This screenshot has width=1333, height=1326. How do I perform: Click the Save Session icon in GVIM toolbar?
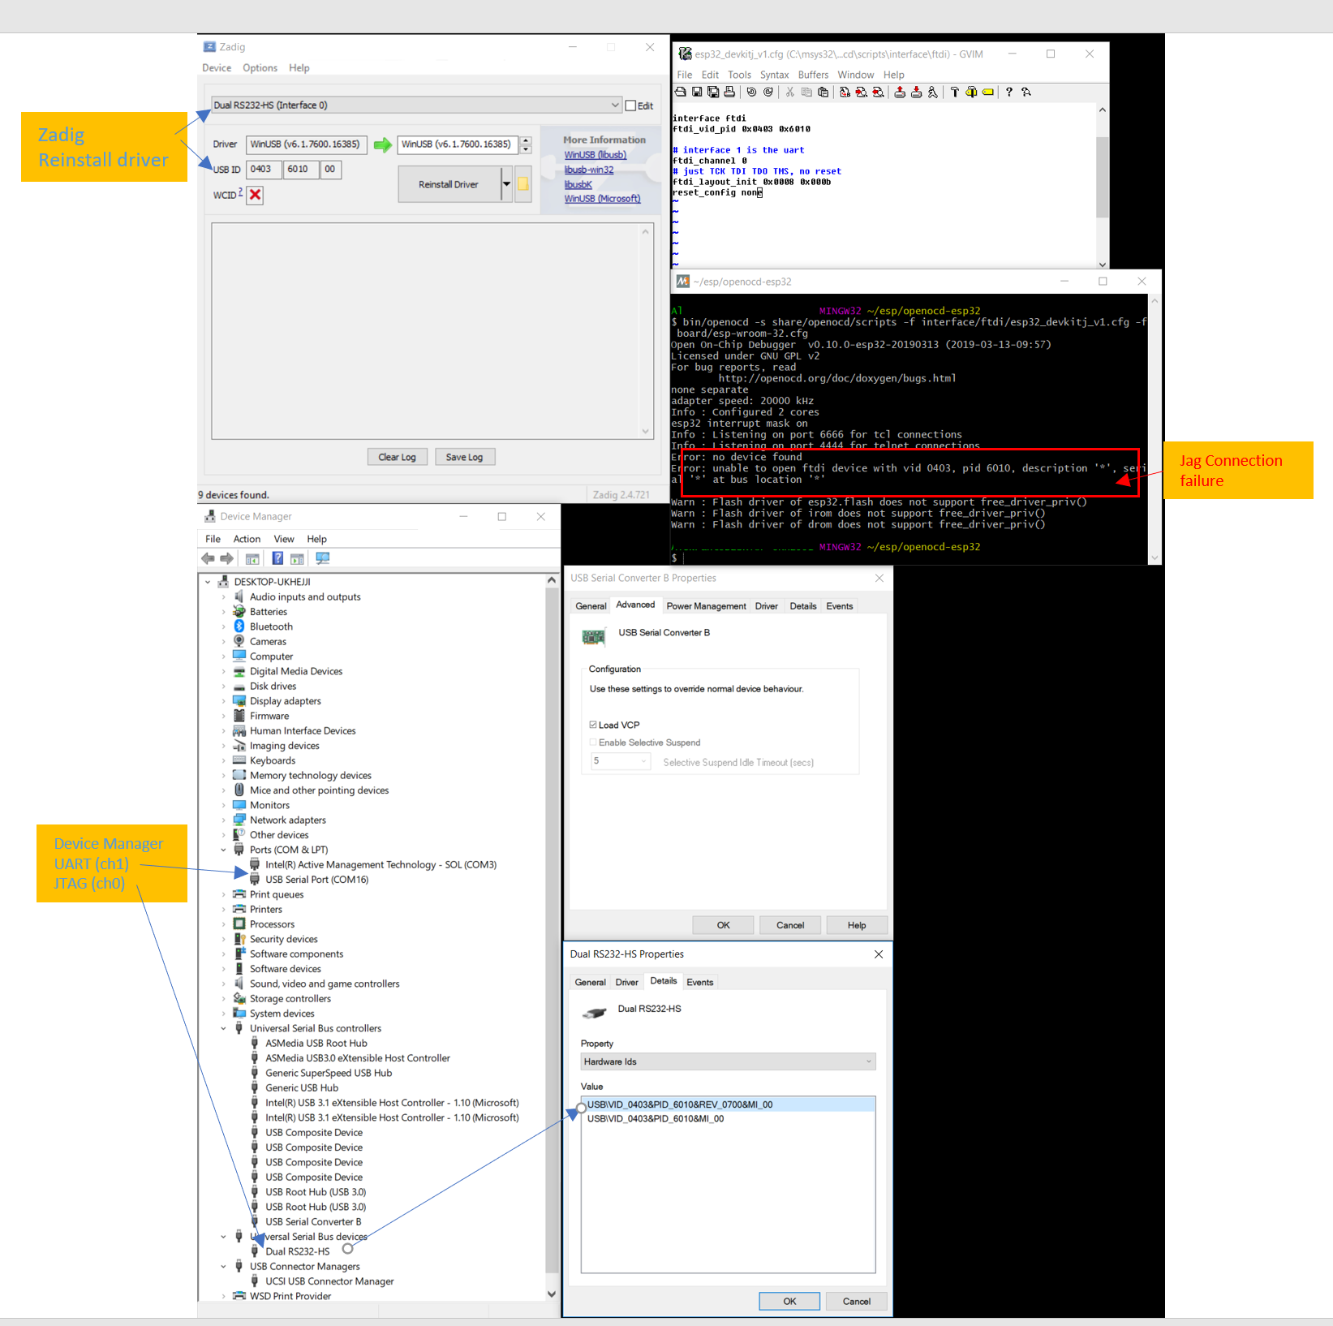pyautogui.click(x=916, y=93)
